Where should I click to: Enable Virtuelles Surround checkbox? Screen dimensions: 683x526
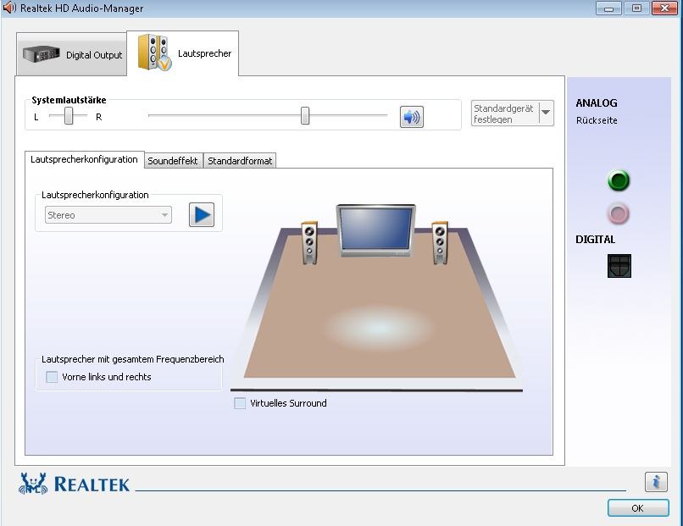(240, 403)
